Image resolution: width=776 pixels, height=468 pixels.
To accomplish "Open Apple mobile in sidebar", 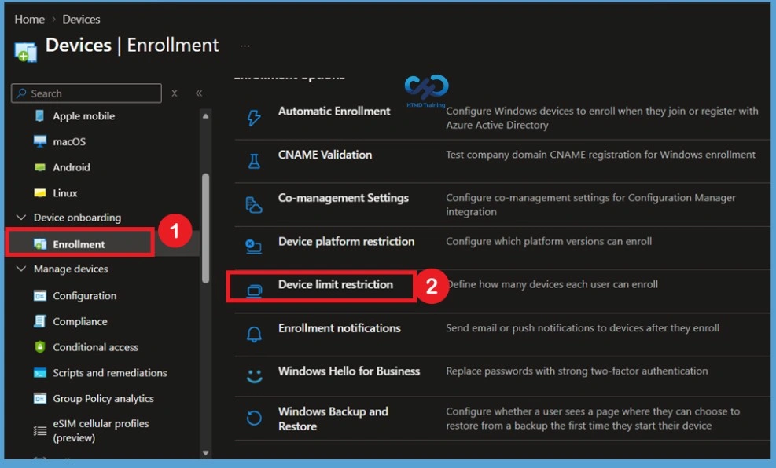I will 83,116.
